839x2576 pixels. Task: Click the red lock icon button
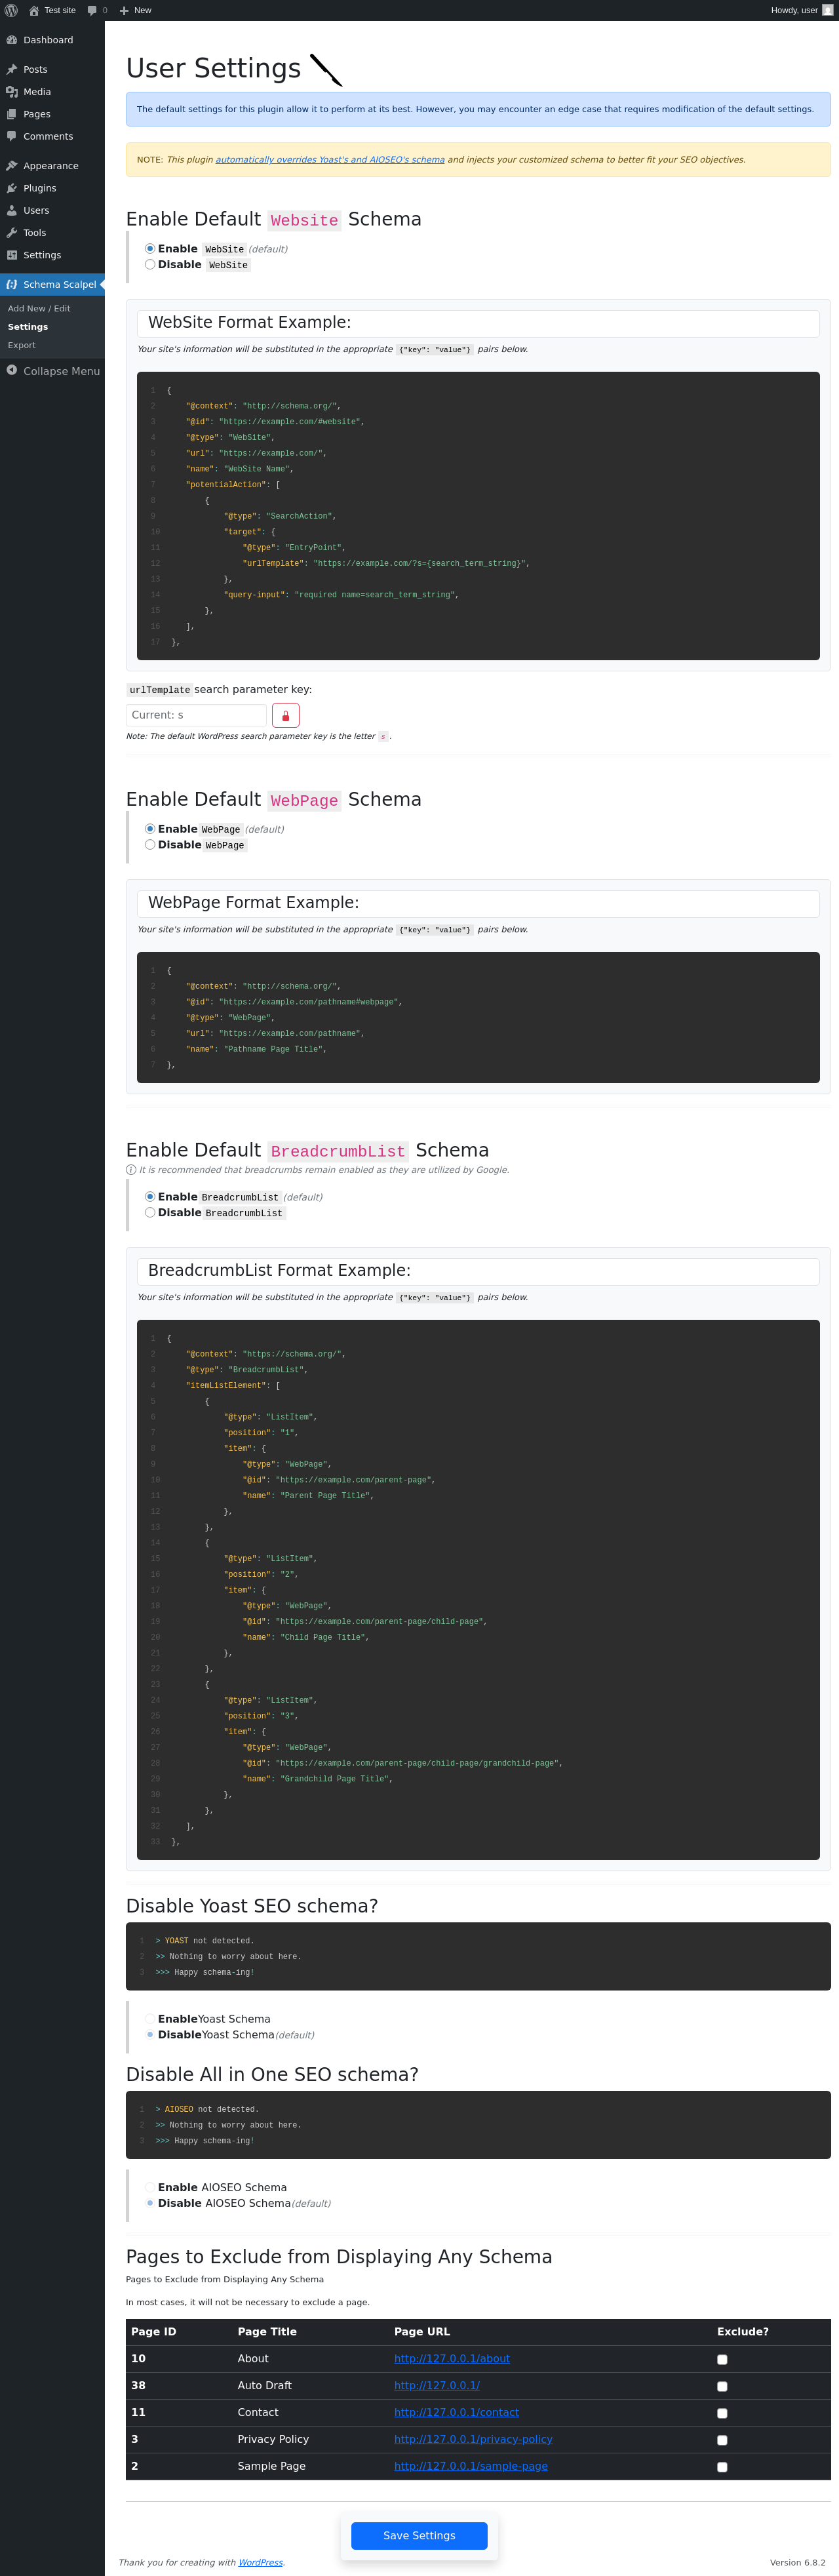coord(285,715)
